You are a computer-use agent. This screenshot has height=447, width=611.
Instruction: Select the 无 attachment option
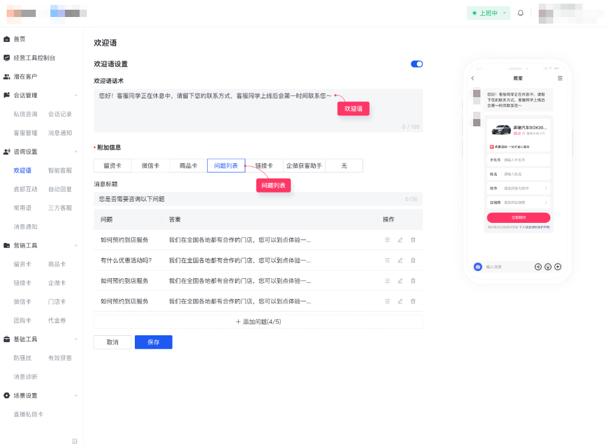click(x=343, y=165)
